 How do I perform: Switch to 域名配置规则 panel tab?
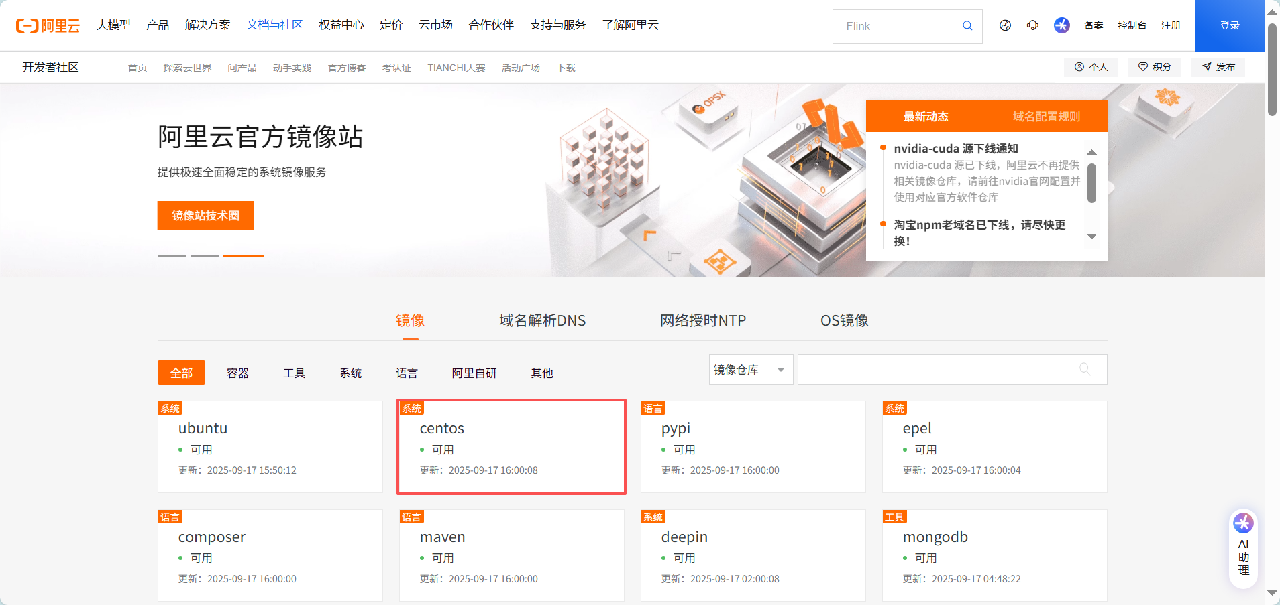point(1047,117)
